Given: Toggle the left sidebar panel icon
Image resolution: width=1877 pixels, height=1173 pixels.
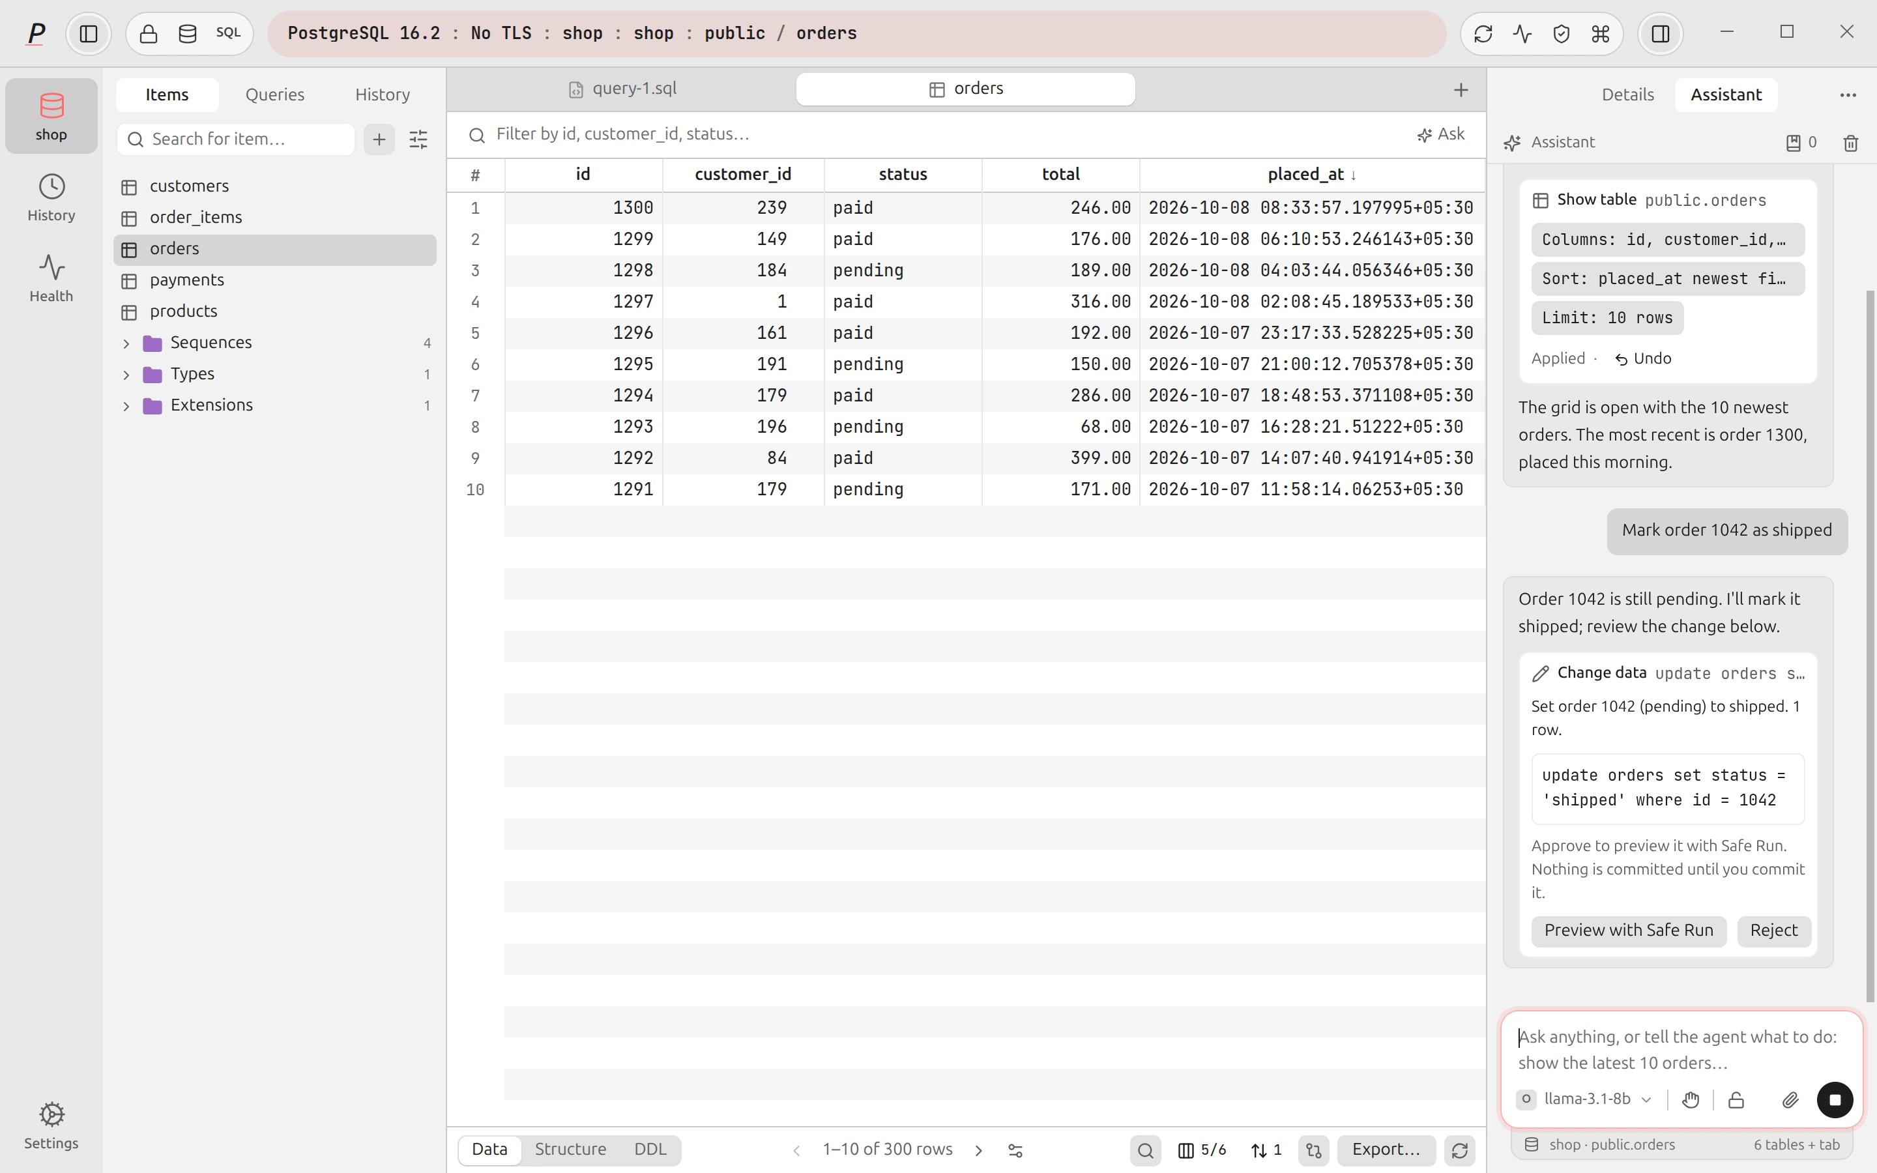Looking at the screenshot, I should 89,33.
